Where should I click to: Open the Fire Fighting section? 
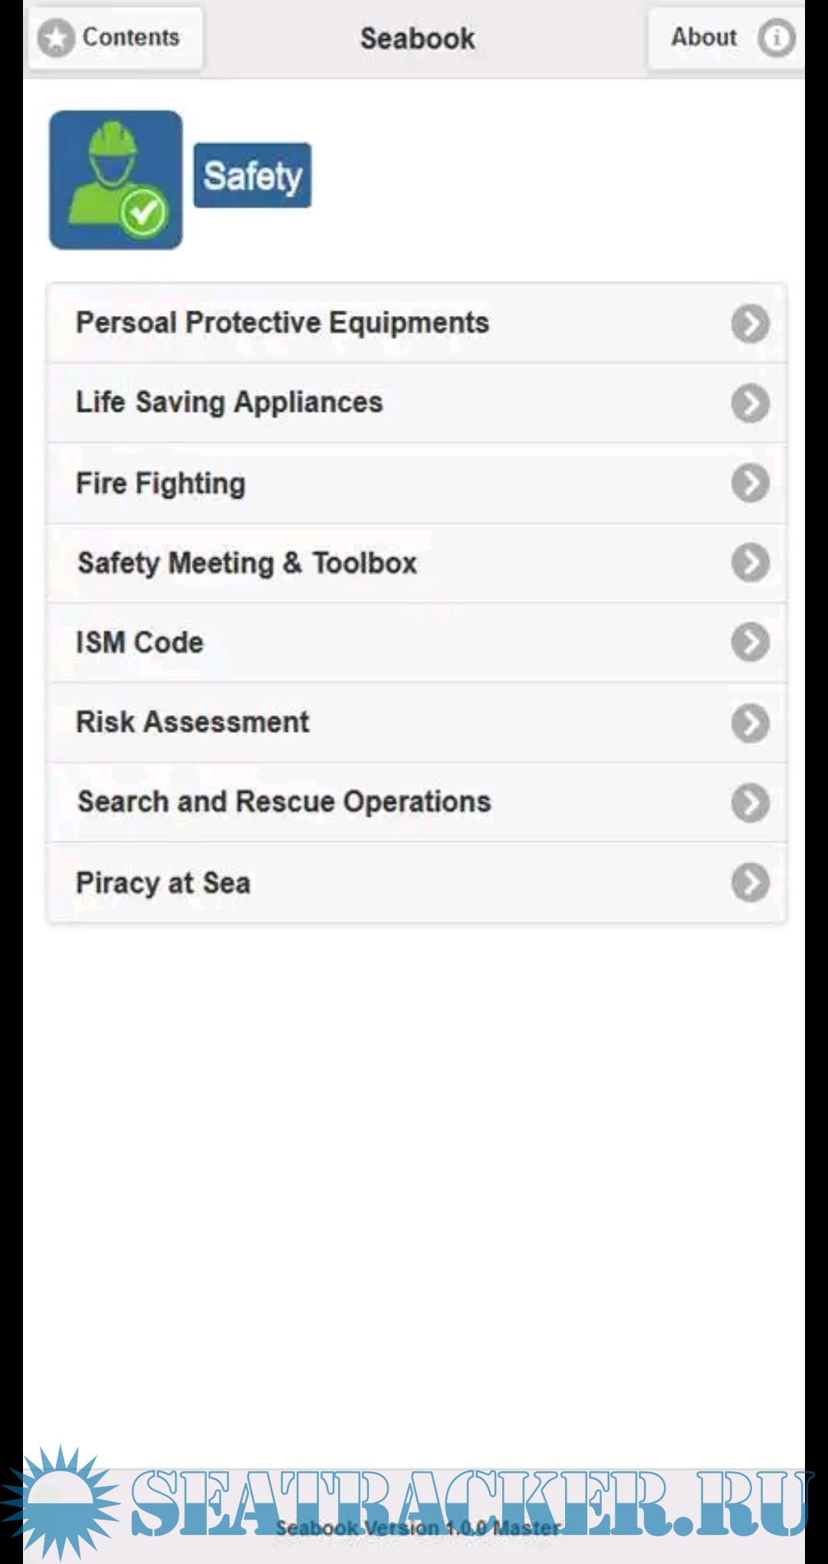pos(161,484)
